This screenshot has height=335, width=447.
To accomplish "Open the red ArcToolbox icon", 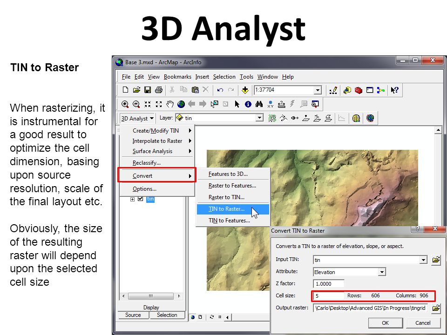I will coord(359,90).
